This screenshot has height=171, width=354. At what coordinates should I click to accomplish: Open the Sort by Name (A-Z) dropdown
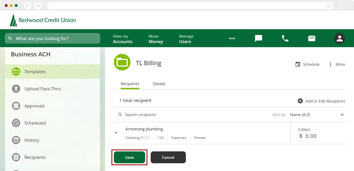pyautogui.click(x=317, y=115)
